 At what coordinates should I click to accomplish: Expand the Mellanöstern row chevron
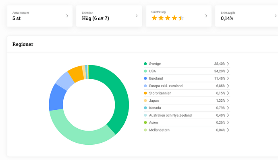tap(228, 130)
